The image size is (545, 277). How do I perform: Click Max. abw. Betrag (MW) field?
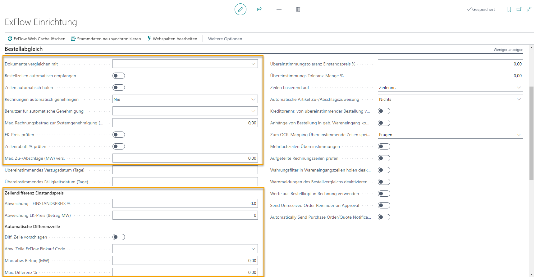click(x=185, y=261)
